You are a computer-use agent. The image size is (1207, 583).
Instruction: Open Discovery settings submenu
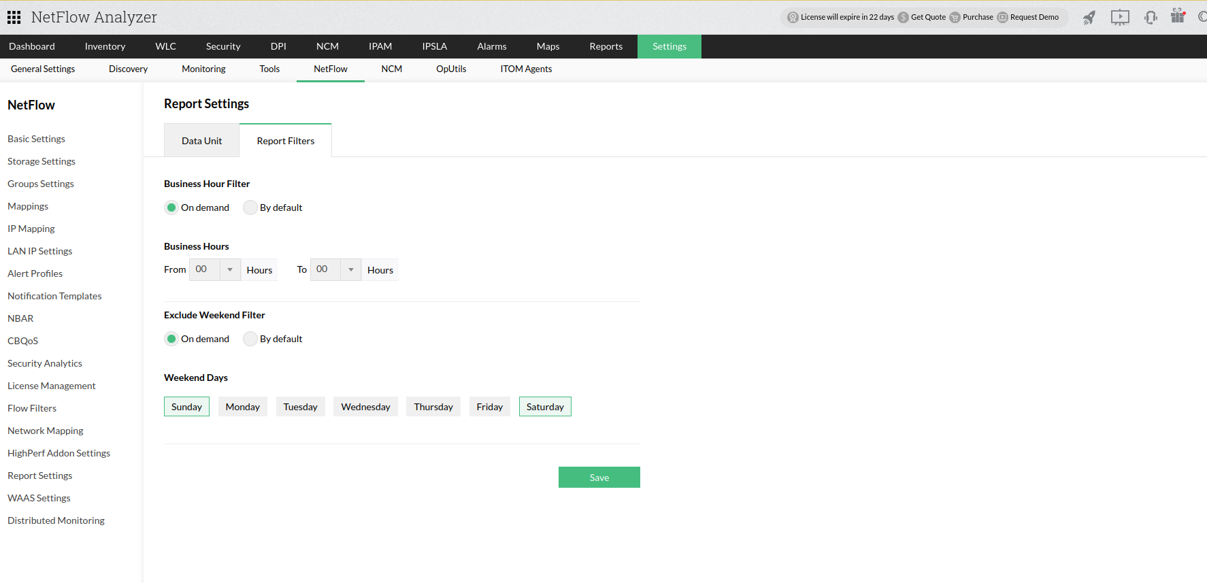tap(128, 69)
